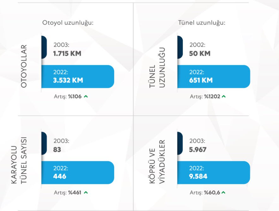Select the light blue 3.532 KM bar
Viewport: 279px width, 211px height.
[77, 76]
